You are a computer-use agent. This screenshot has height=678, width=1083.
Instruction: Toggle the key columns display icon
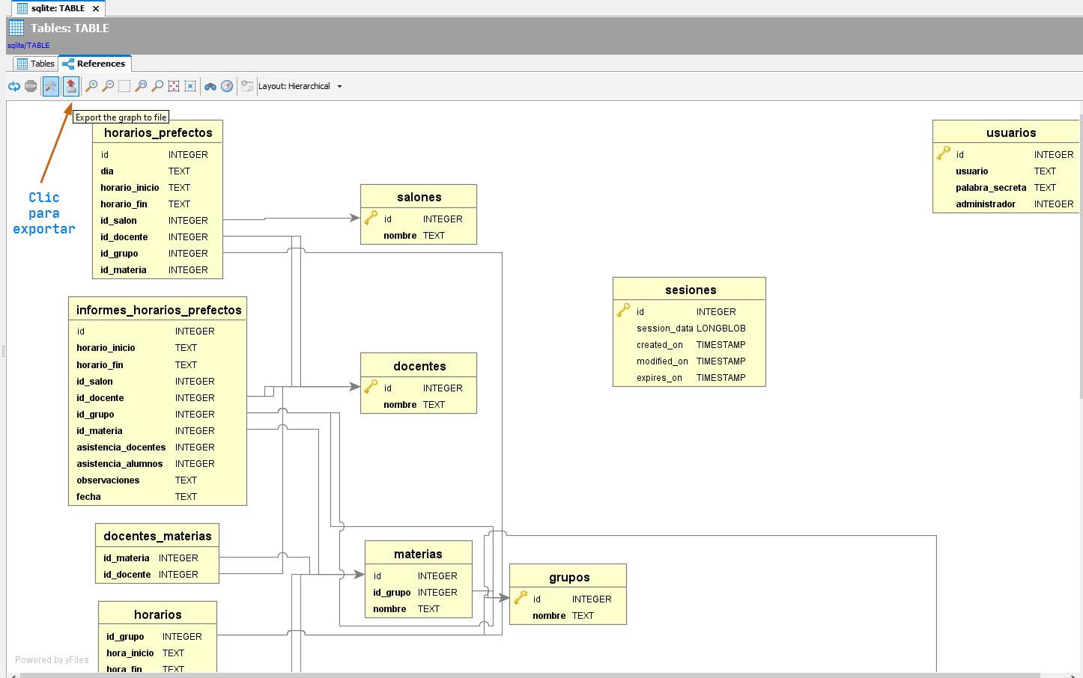click(247, 87)
